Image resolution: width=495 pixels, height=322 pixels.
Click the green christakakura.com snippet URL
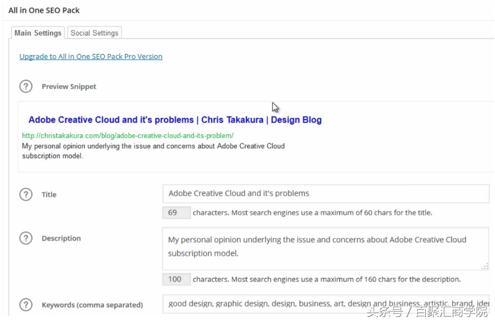coord(128,136)
